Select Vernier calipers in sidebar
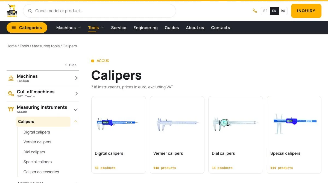Image resolution: width=328 pixels, height=183 pixels. point(37,142)
